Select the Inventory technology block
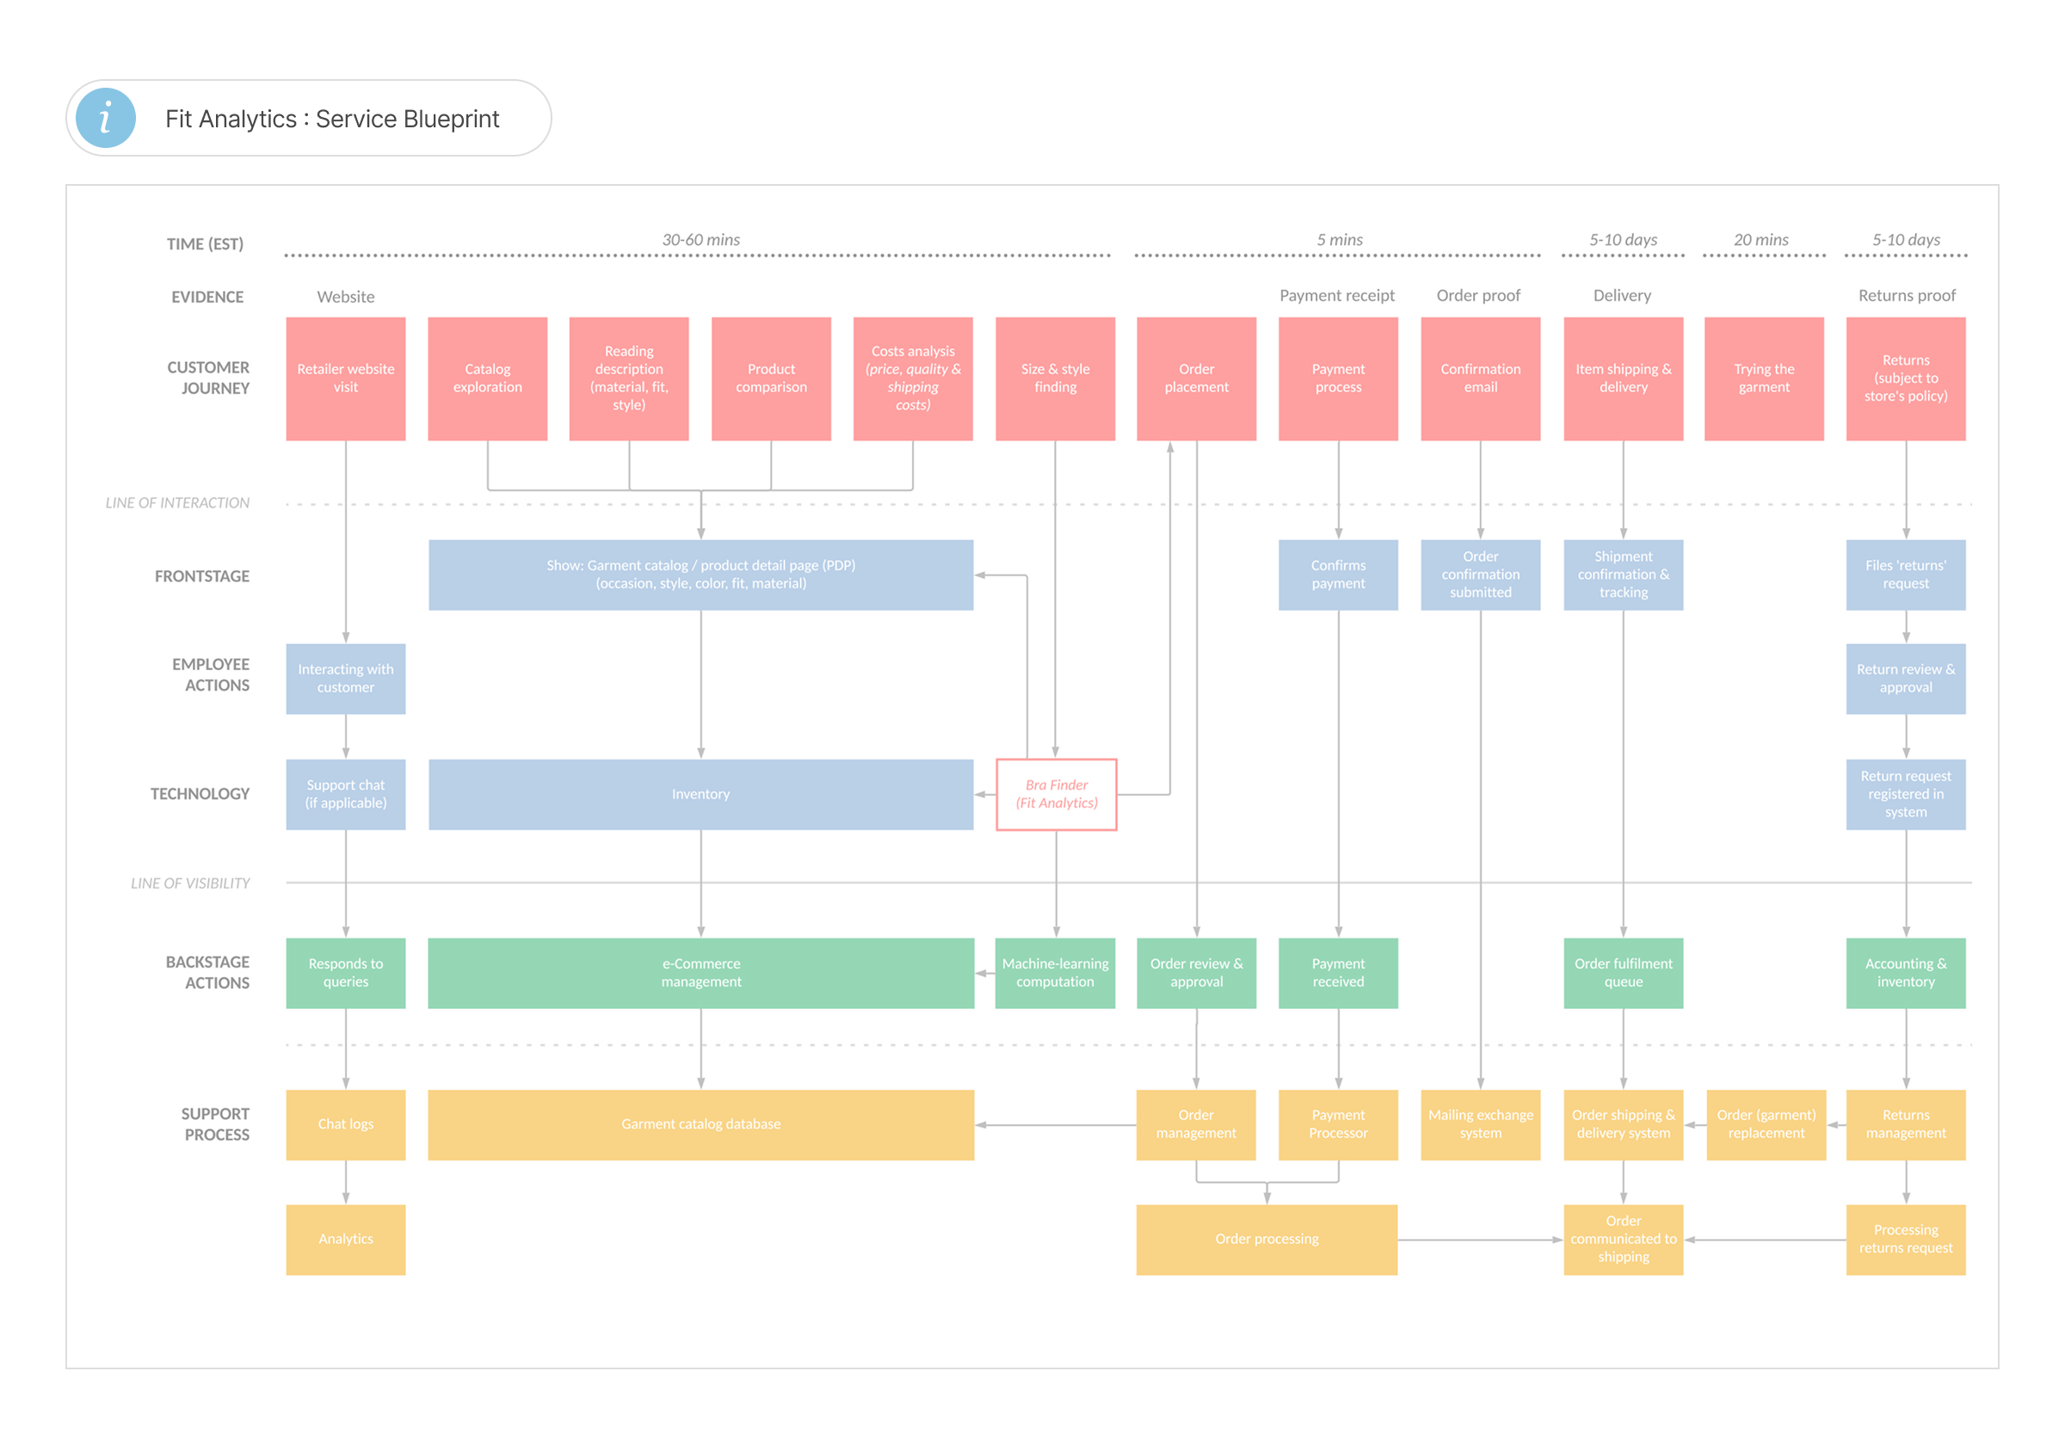The image size is (2065, 1445). tap(700, 794)
